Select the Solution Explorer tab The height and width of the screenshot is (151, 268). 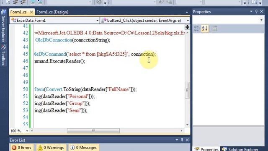tap(240, 149)
